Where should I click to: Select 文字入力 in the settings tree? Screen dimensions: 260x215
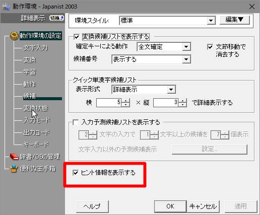click(x=35, y=48)
